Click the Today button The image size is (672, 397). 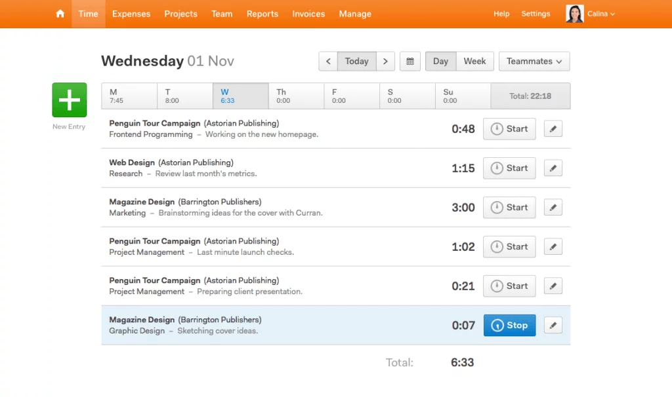pyautogui.click(x=356, y=62)
